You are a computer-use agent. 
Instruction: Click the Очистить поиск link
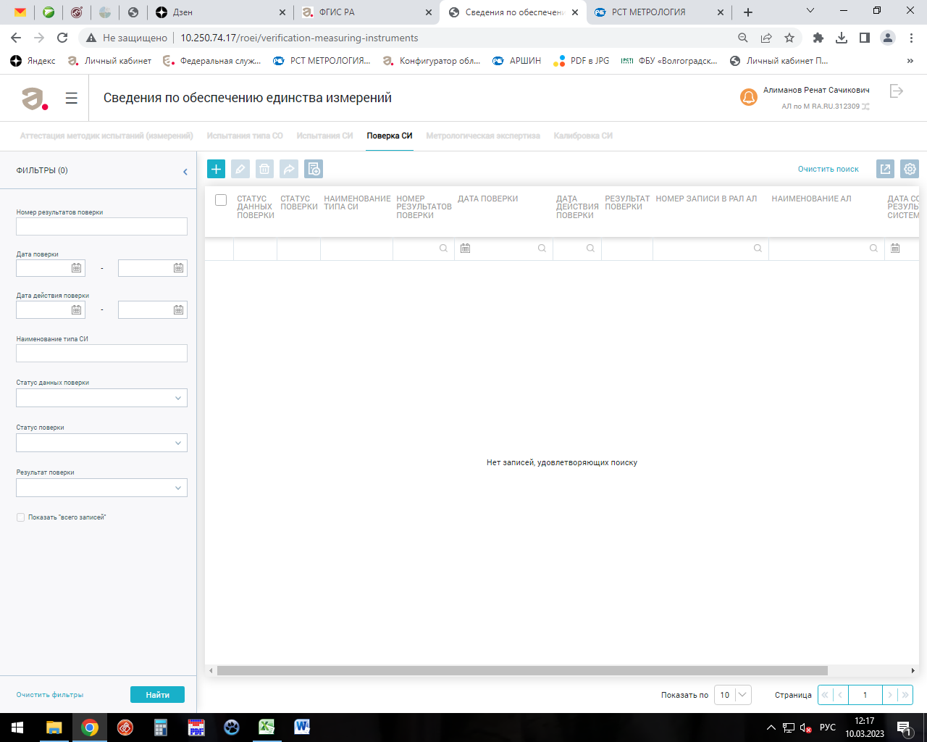tap(828, 169)
